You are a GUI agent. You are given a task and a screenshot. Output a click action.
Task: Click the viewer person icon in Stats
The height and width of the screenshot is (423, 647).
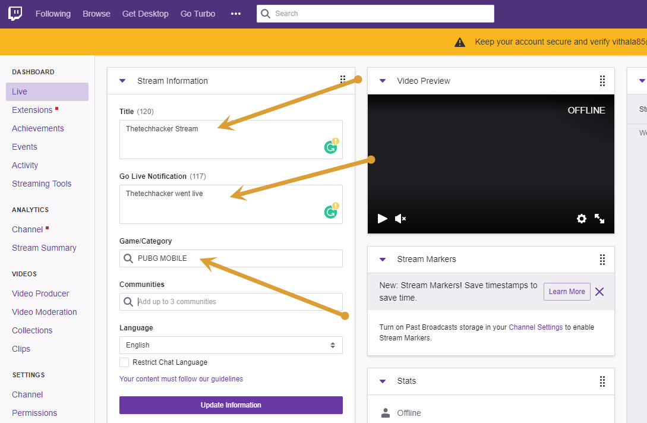[386, 413]
